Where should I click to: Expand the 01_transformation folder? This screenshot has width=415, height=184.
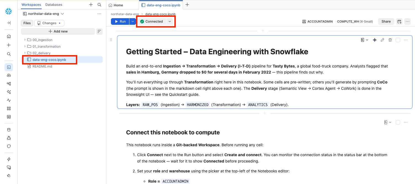pos(25,47)
